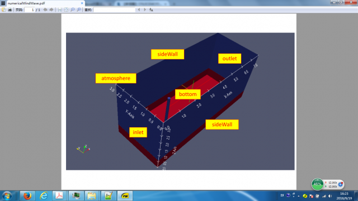Open the volume speaker tray icon
The image size is (358, 201).
point(330,196)
